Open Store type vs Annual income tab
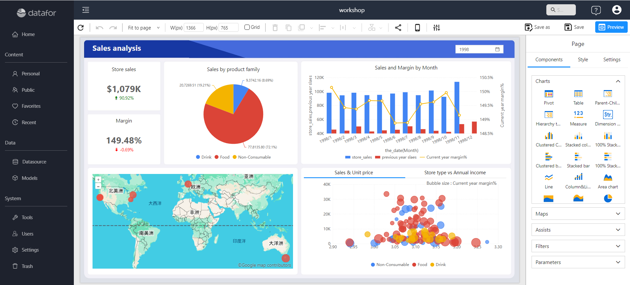 [x=455, y=173]
